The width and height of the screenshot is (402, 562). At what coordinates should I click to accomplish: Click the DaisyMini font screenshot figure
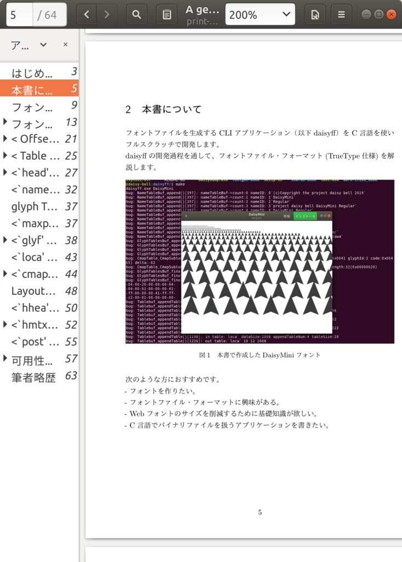pos(260,262)
